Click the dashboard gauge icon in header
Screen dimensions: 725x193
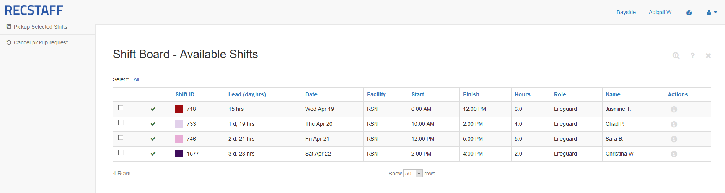click(x=689, y=12)
